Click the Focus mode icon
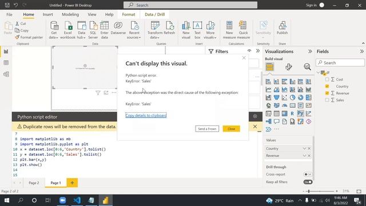Viewport: 366px width, 206px height. [106, 93]
